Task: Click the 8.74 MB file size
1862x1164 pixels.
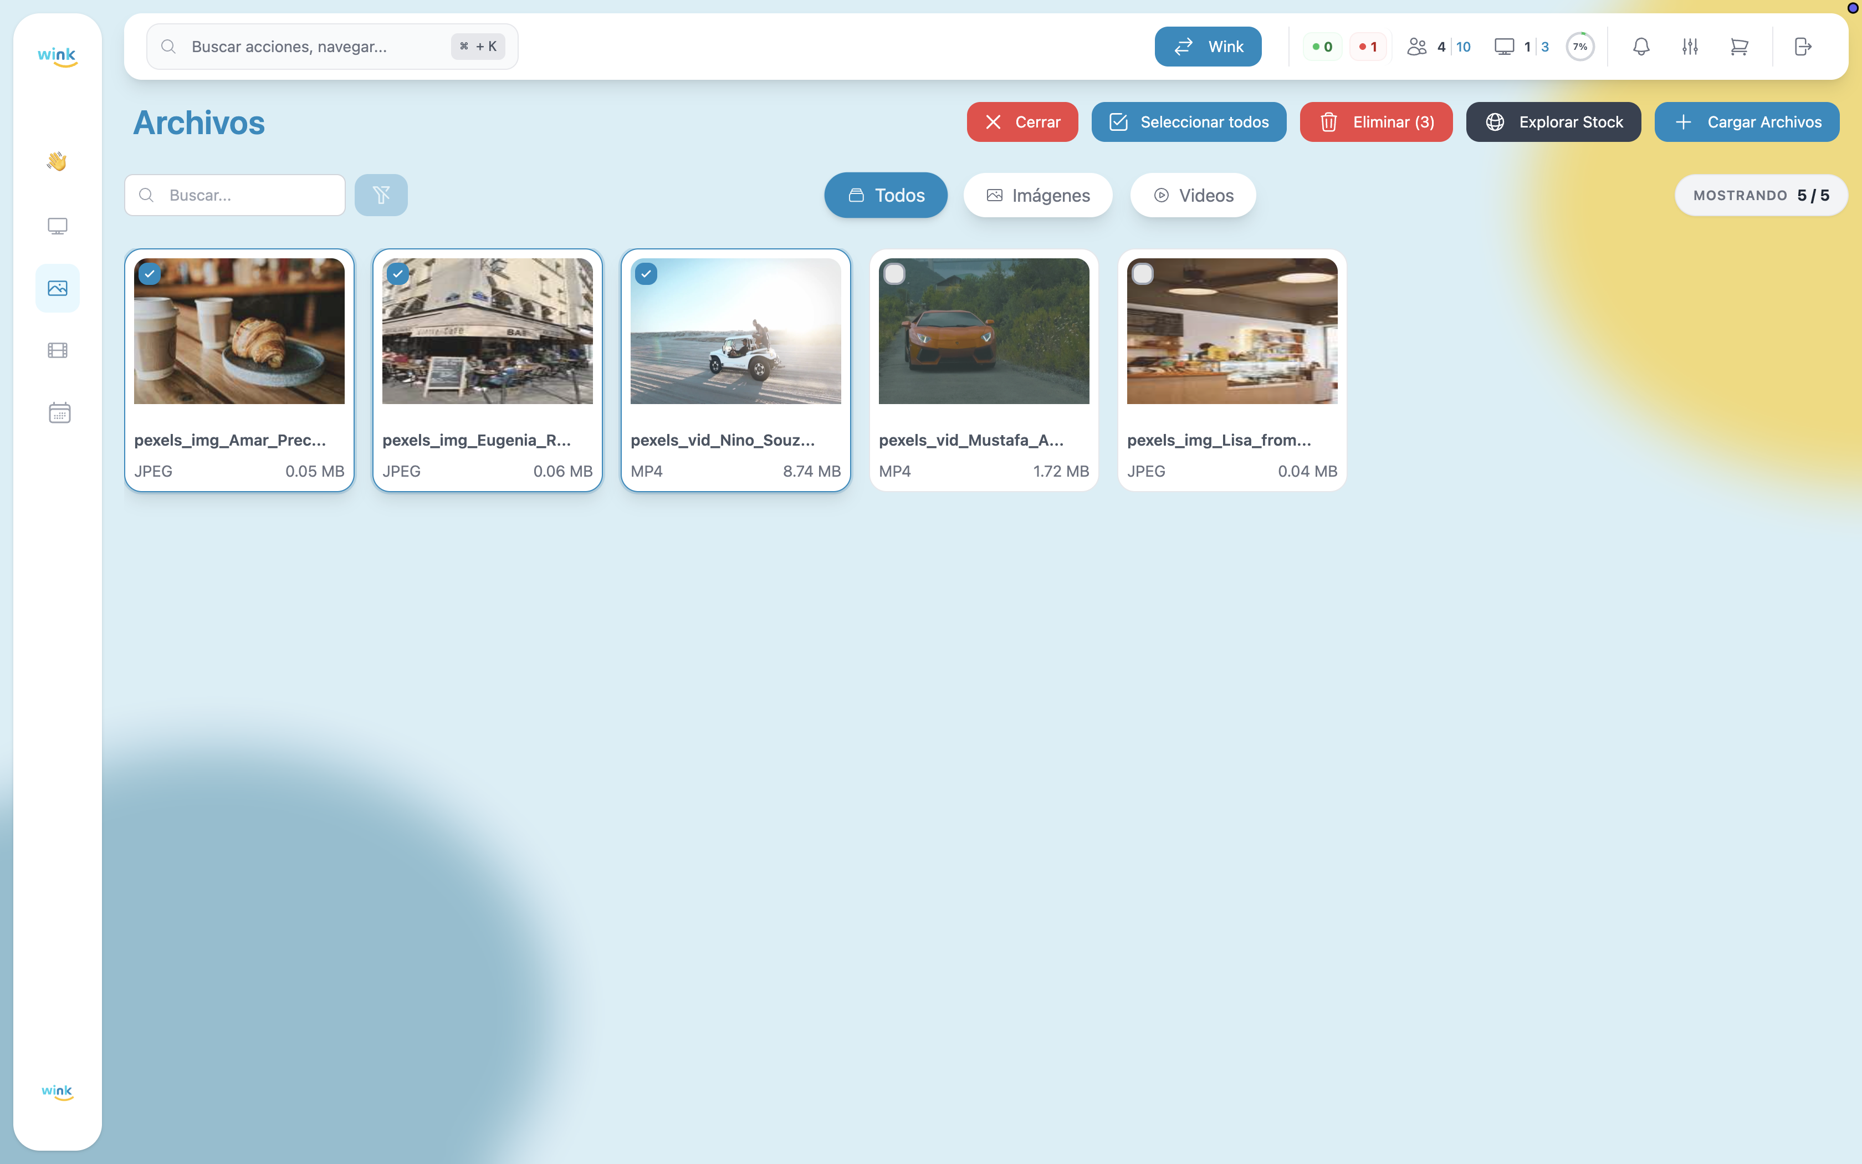Action: [x=812, y=471]
